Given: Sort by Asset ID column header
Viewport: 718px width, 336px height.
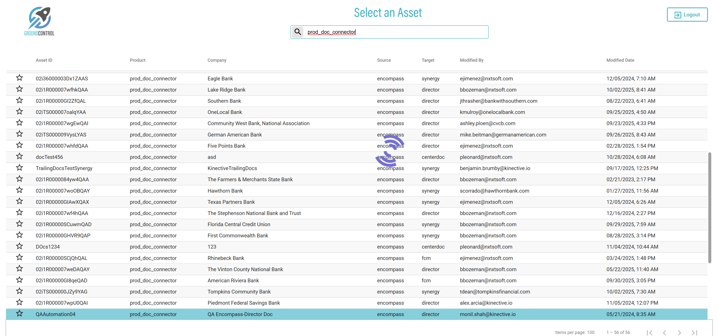Looking at the screenshot, I should (44, 60).
